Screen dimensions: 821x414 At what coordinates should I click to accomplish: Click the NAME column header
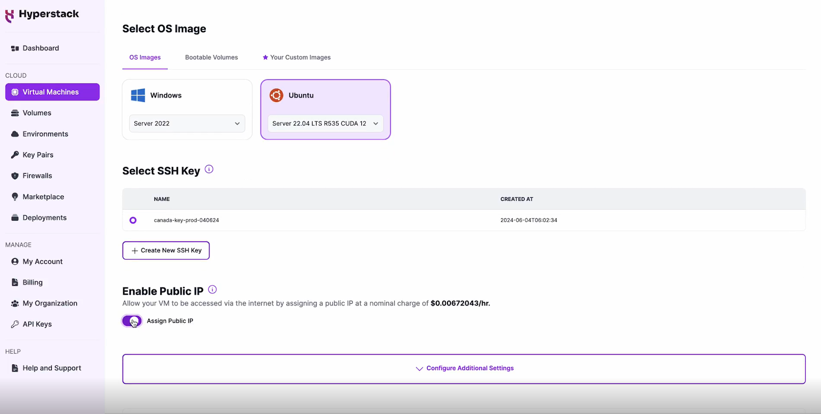[x=162, y=199]
